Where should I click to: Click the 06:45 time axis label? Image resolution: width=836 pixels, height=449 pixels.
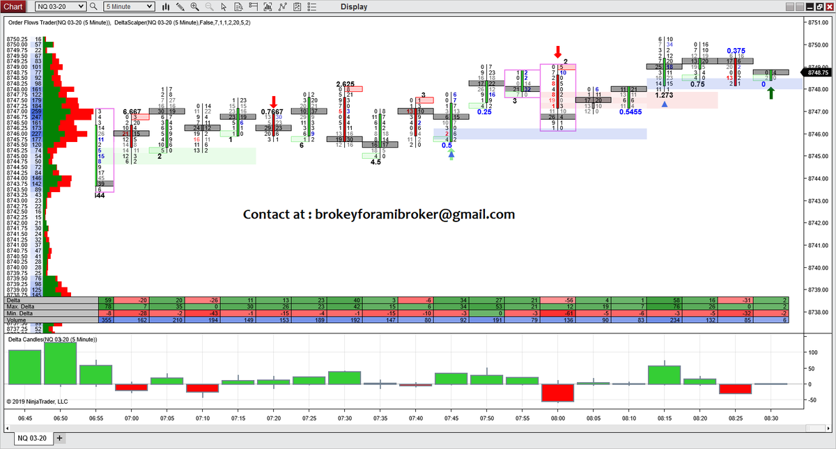(x=24, y=418)
